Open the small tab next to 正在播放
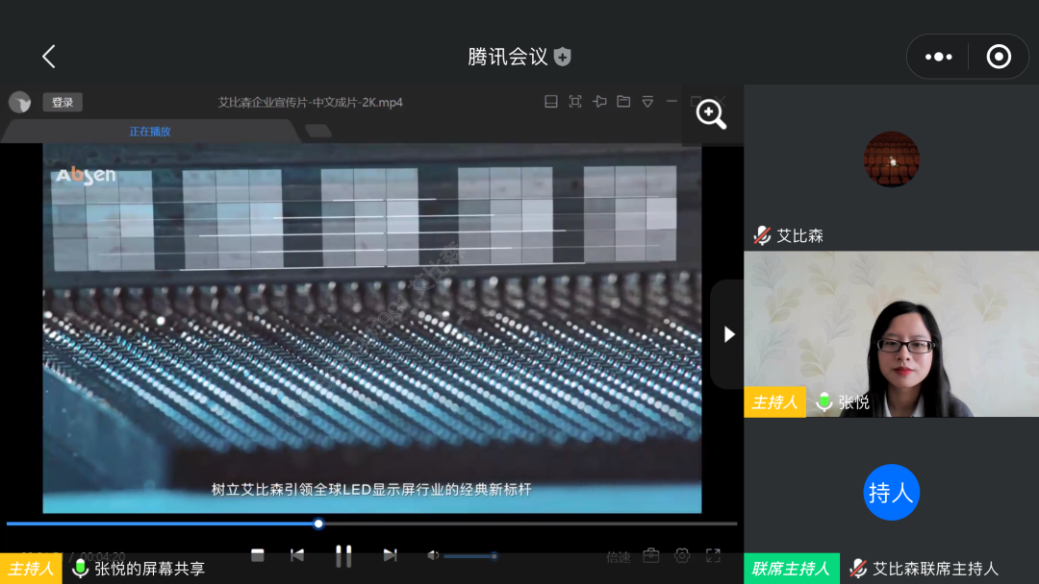 tap(318, 131)
